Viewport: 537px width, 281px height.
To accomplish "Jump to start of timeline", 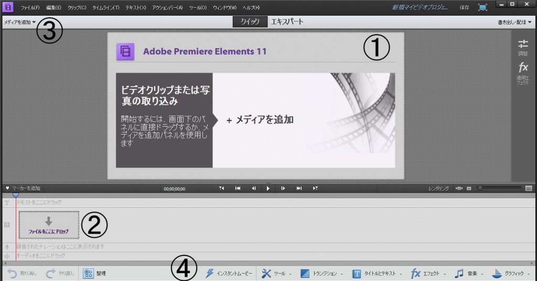I will click(238, 188).
